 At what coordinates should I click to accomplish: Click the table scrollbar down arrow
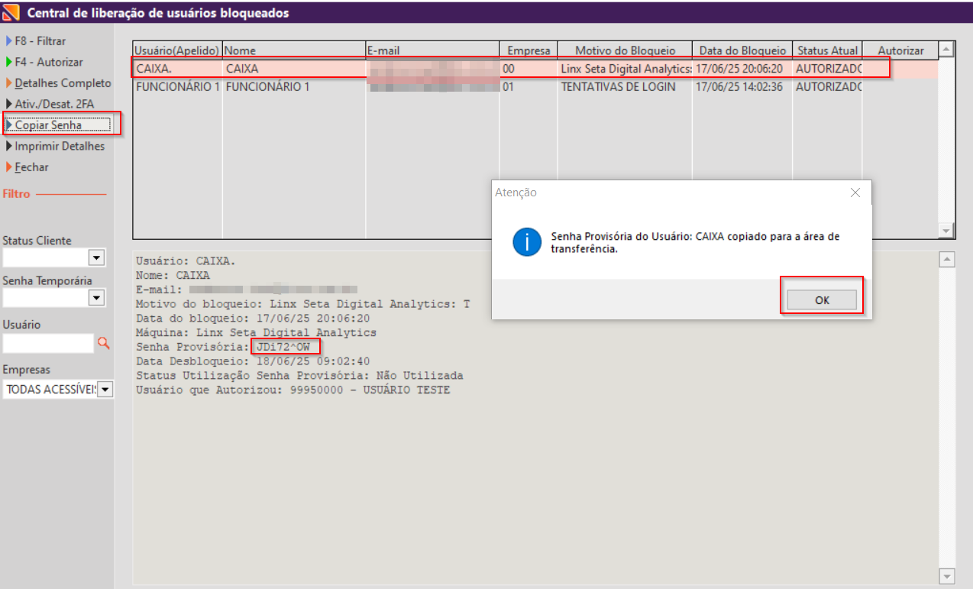pyautogui.click(x=947, y=230)
